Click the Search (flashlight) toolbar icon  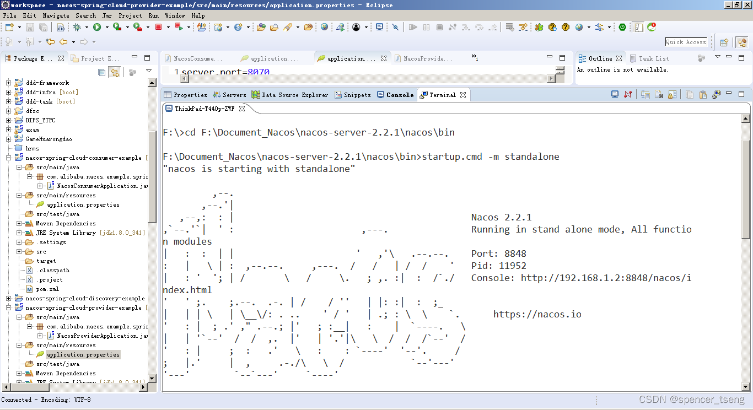point(288,26)
